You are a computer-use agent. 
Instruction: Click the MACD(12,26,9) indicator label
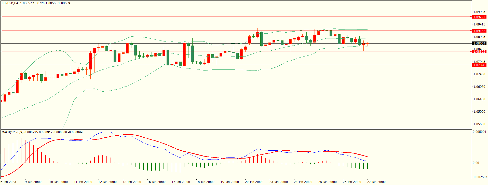(12, 132)
